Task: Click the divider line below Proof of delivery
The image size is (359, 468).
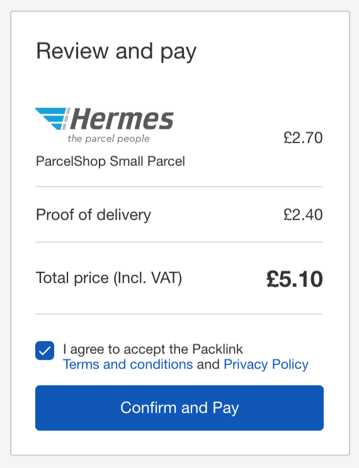Action: (x=179, y=242)
